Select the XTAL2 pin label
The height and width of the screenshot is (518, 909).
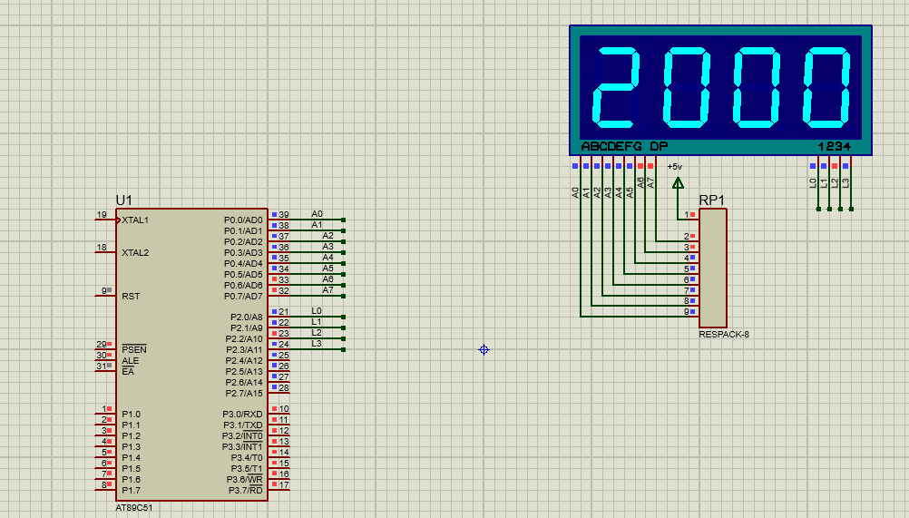pos(135,252)
